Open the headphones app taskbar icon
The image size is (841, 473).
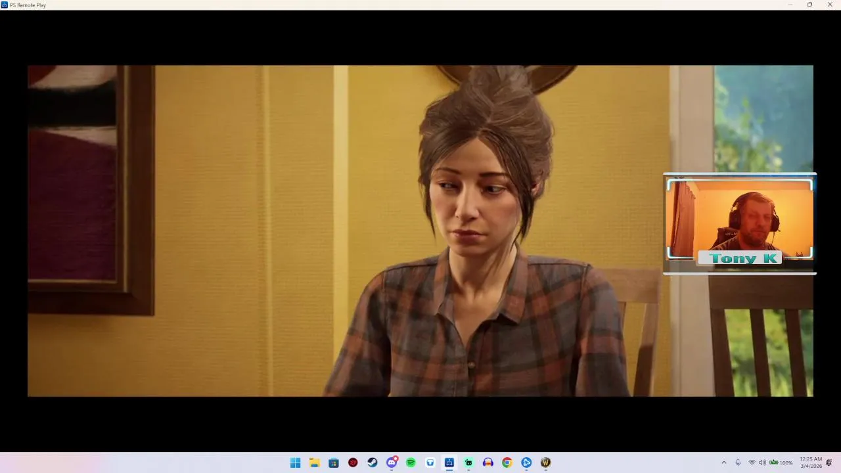[x=488, y=462]
